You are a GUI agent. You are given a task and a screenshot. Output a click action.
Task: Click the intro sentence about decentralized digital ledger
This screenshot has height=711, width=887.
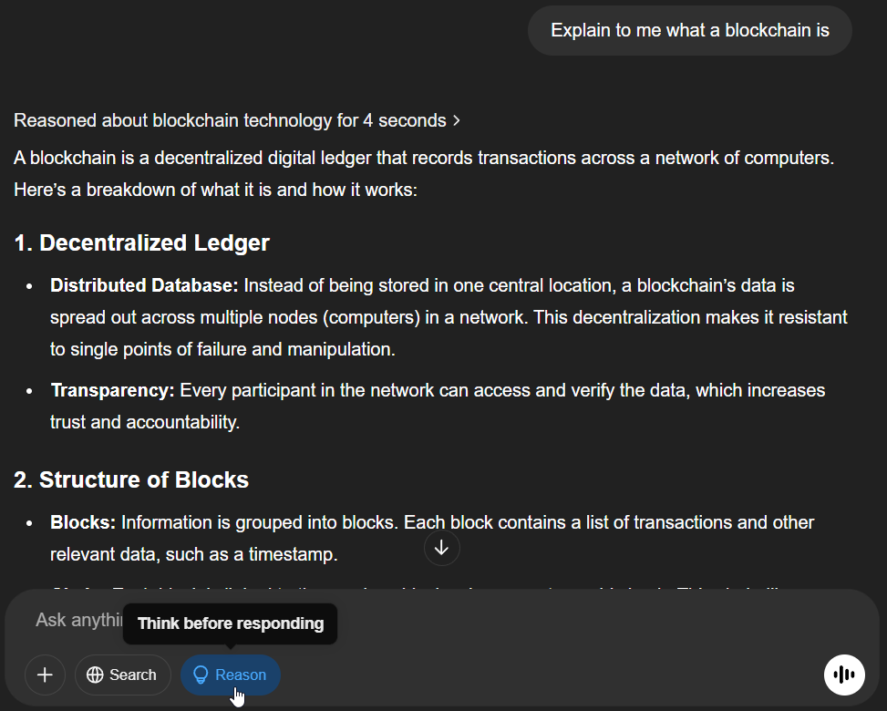tap(424, 158)
